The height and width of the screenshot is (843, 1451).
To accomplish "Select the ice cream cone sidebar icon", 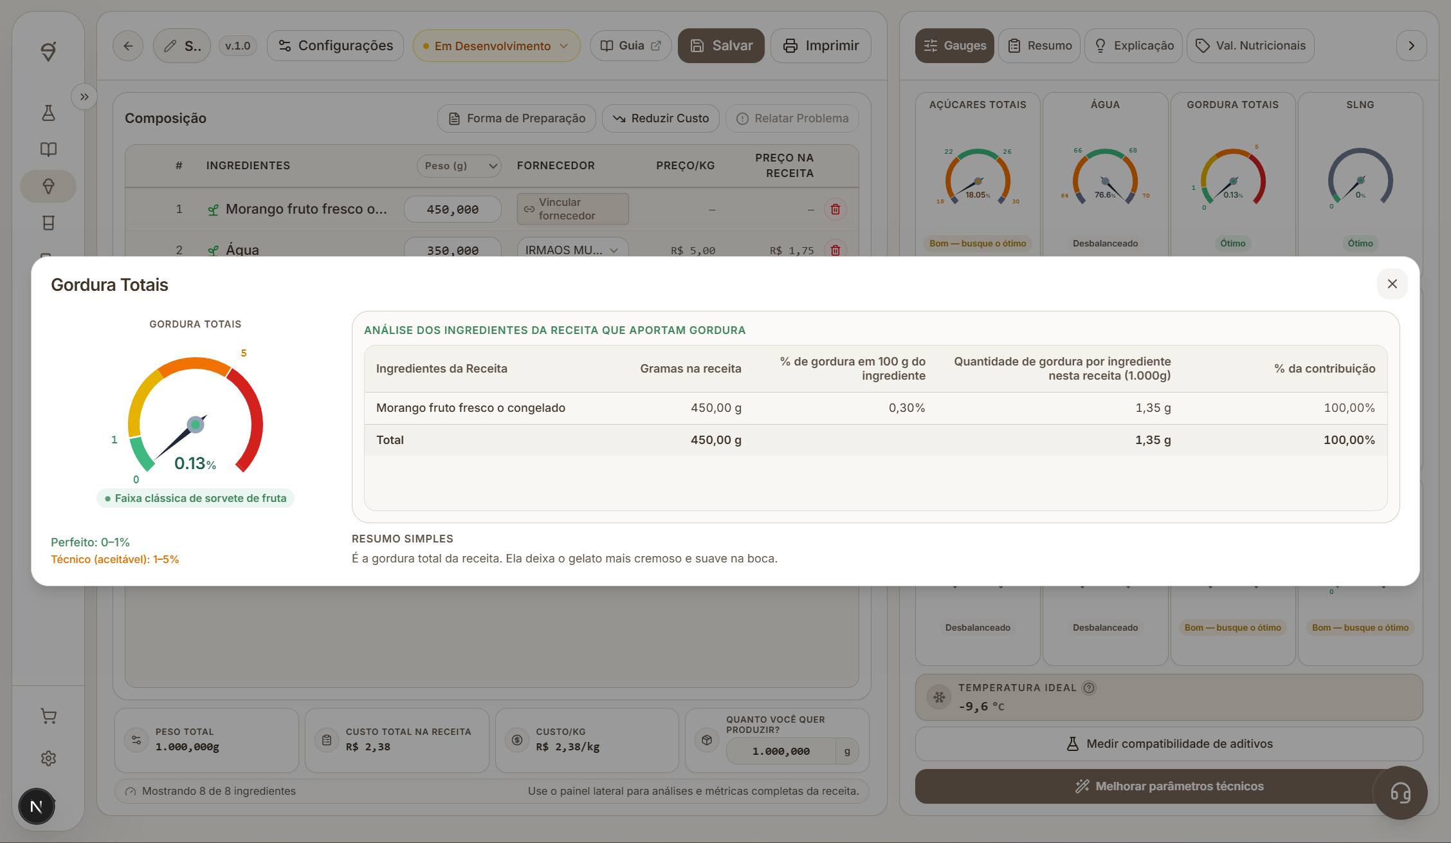I will click(48, 187).
